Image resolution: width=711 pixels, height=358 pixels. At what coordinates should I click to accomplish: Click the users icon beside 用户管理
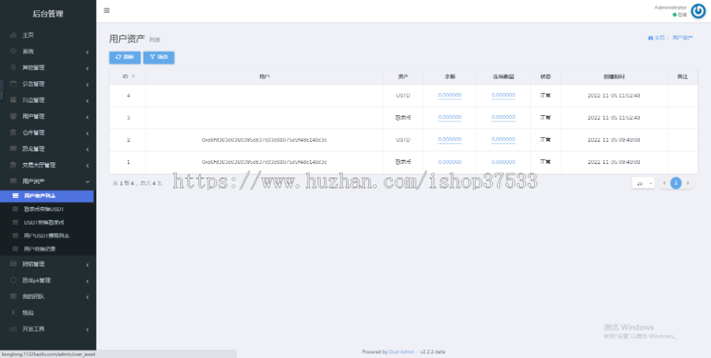[13, 117]
